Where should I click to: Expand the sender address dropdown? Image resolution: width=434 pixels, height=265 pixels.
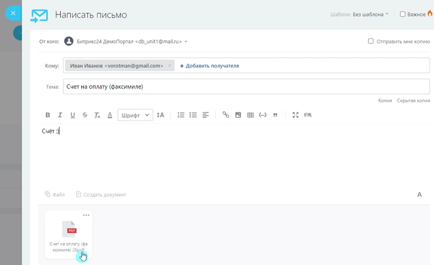coord(186,42)
